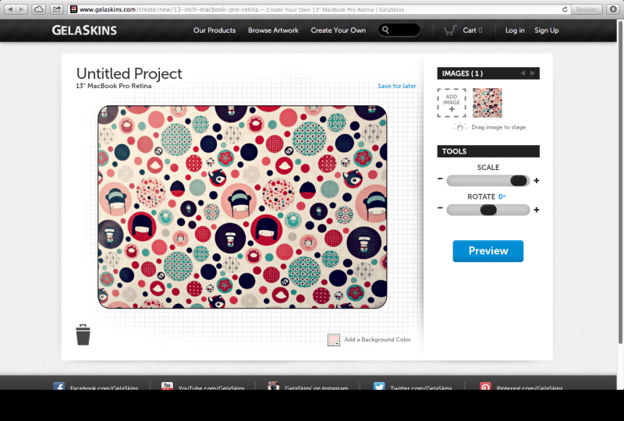Click the trash can delete icon

[x=83, y=334]
